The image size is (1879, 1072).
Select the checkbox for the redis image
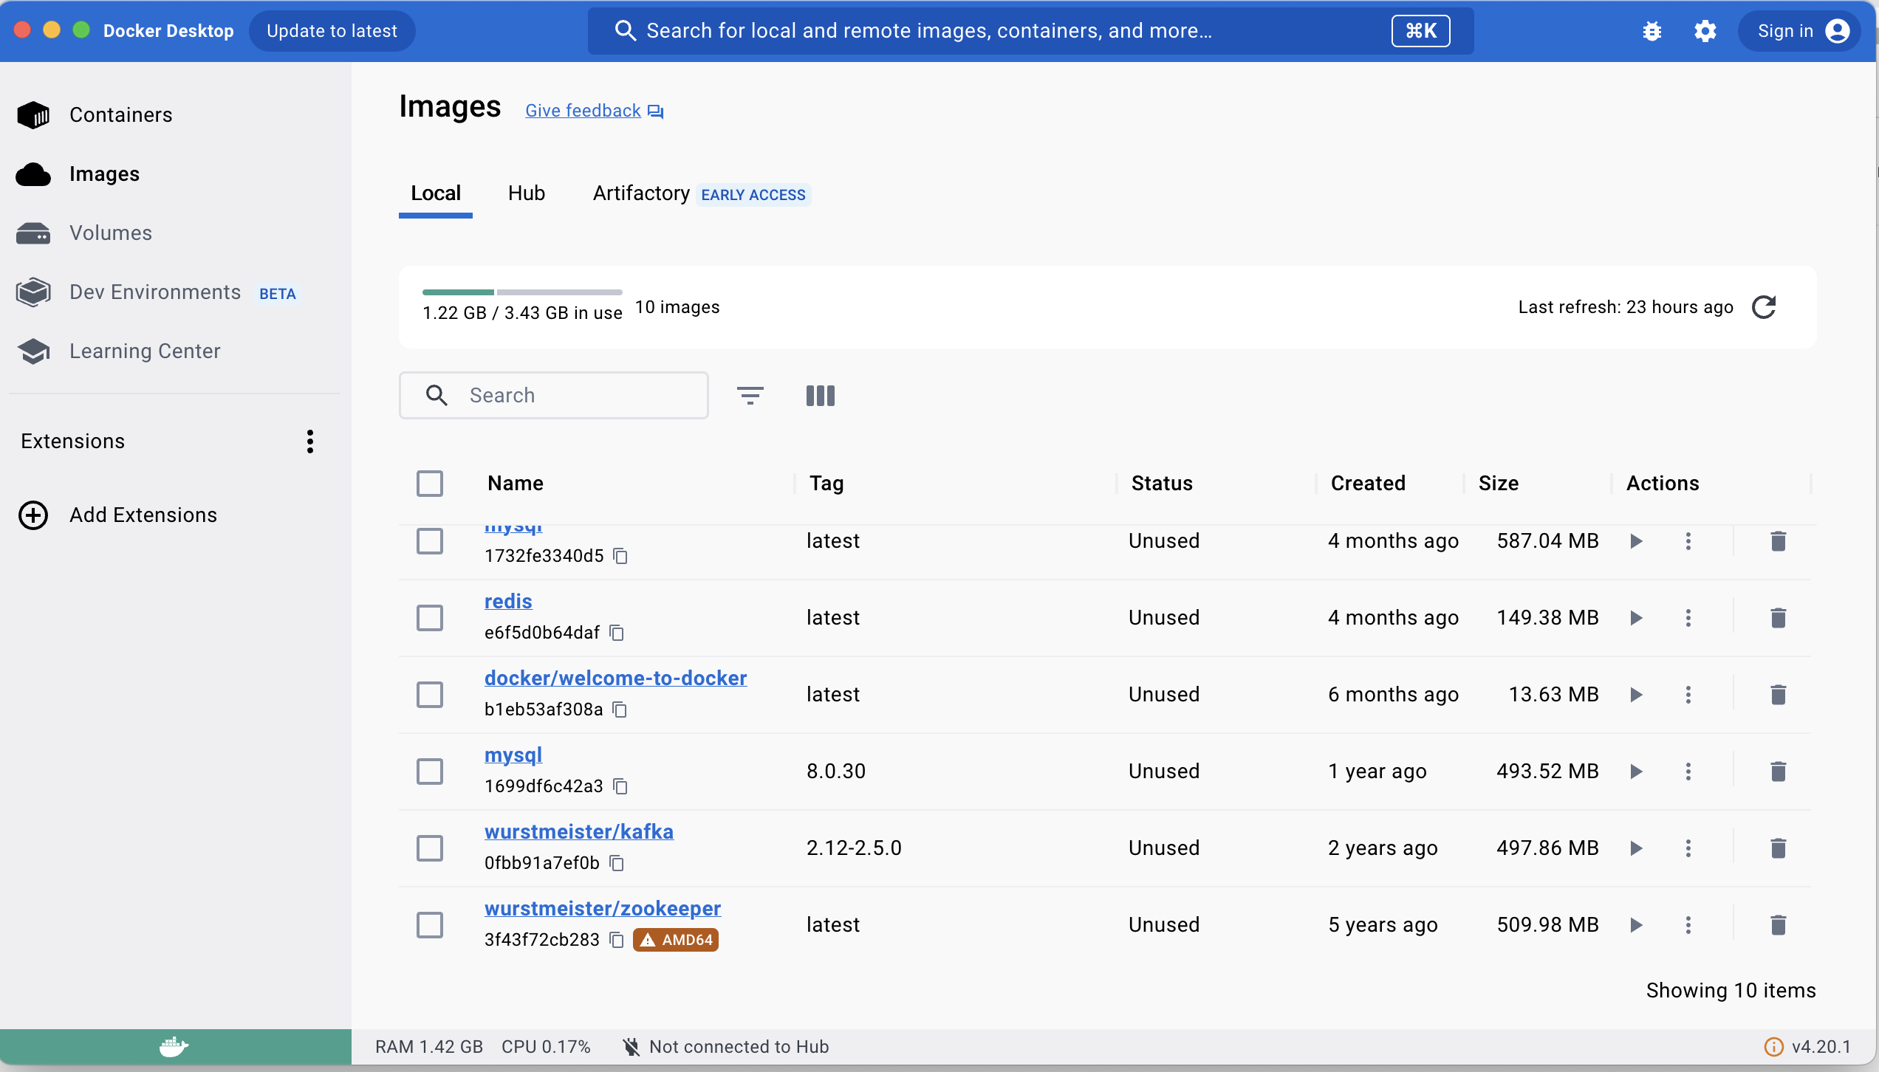point(429,618)
